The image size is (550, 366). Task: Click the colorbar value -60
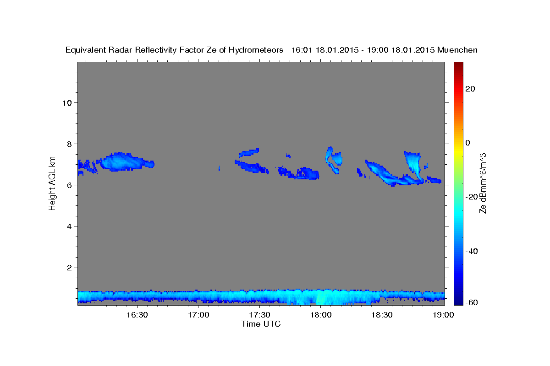471,302
